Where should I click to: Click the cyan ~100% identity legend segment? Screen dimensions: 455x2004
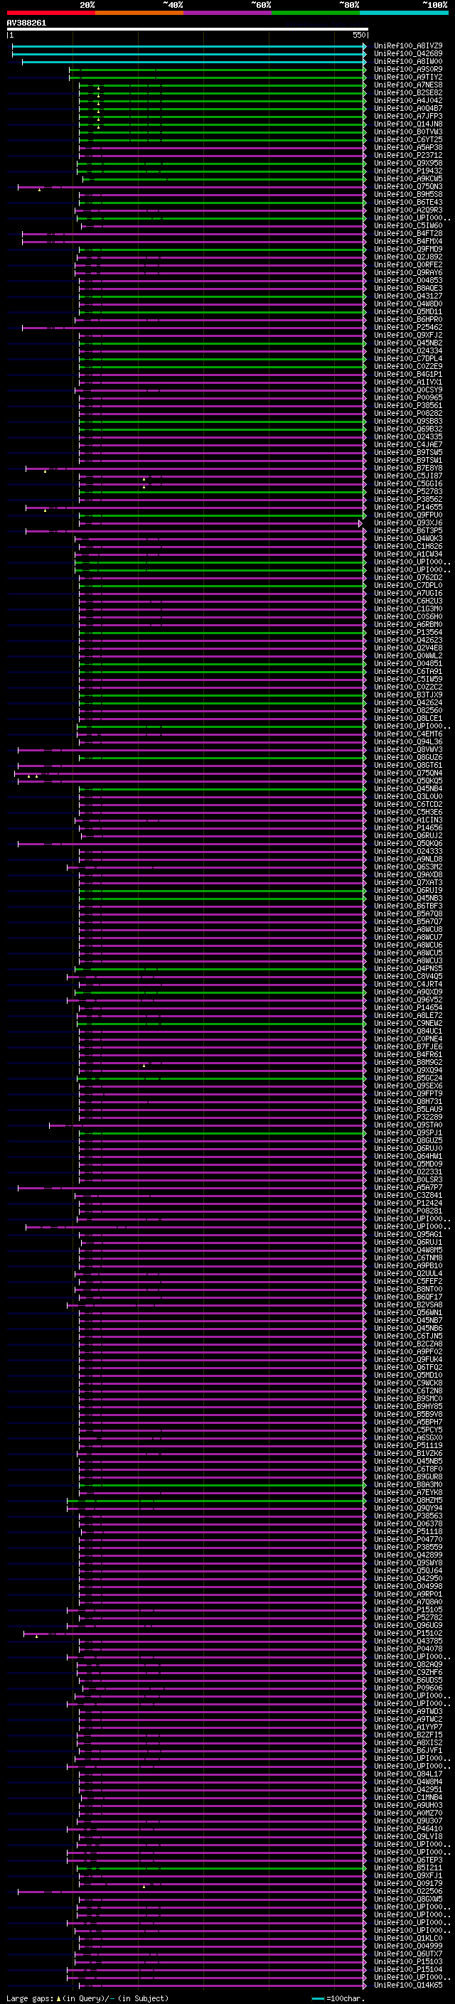404,13
